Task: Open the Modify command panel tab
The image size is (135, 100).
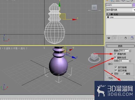Action: (x=113, y=1)
